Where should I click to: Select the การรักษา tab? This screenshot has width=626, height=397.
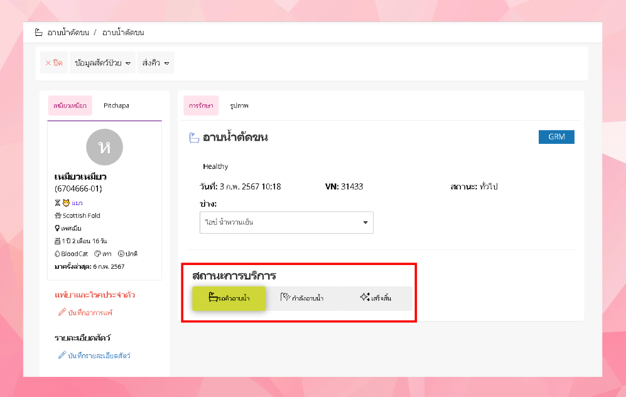pyautogui.click(x=201, y=106)
